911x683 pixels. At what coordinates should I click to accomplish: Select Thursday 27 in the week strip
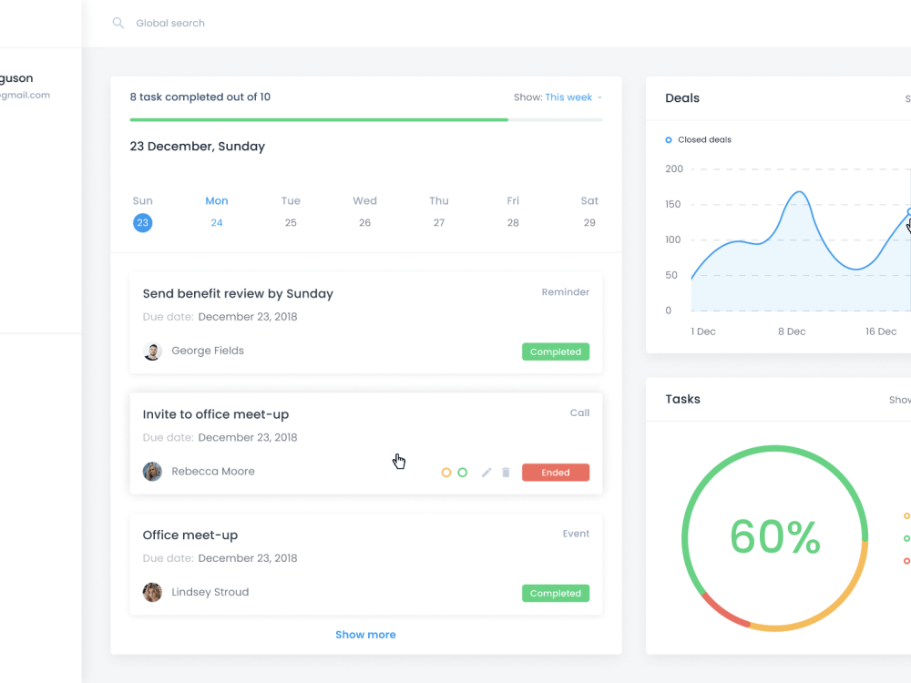click(x=439, y=222)
